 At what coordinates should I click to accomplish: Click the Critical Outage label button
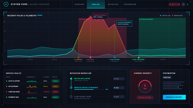coord(145,97)
